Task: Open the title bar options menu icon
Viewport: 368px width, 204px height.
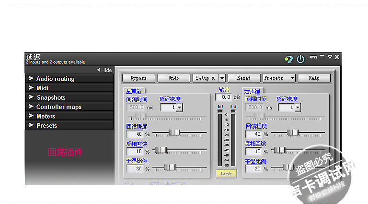Action: (x=313, y=57)
